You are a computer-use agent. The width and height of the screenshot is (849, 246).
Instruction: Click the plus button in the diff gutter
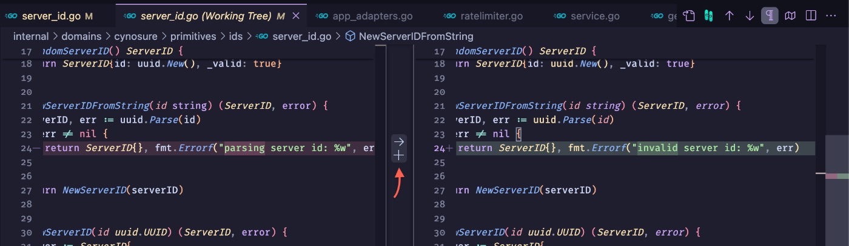pos(399,155)
